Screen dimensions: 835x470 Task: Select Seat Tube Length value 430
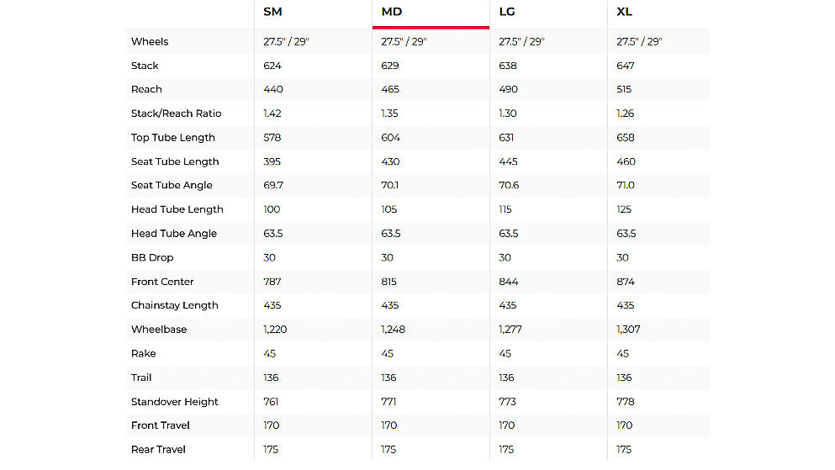click(x=390, y=161)
